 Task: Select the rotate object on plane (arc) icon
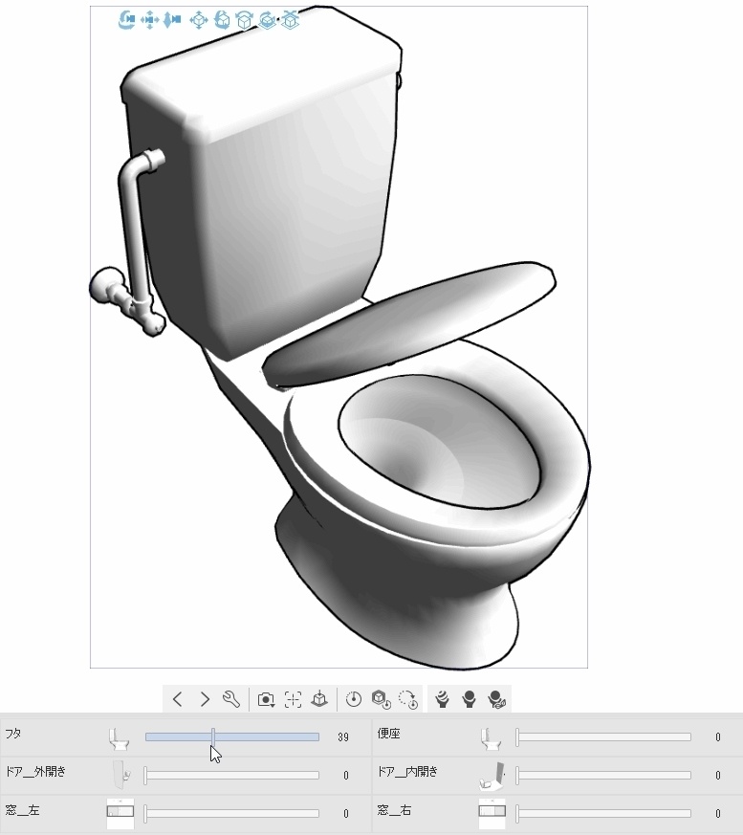244,20
